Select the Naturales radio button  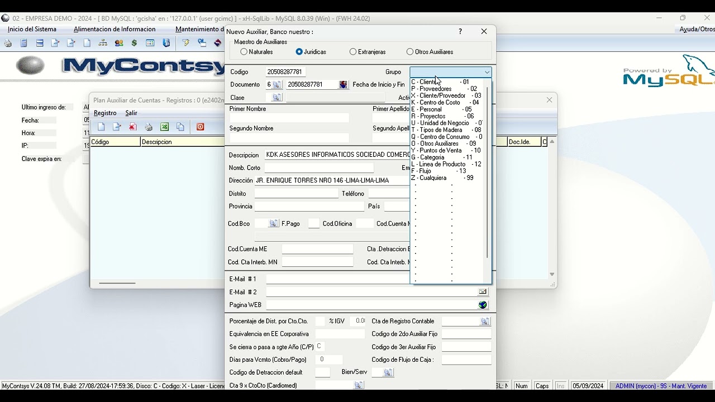coord(244,52)
